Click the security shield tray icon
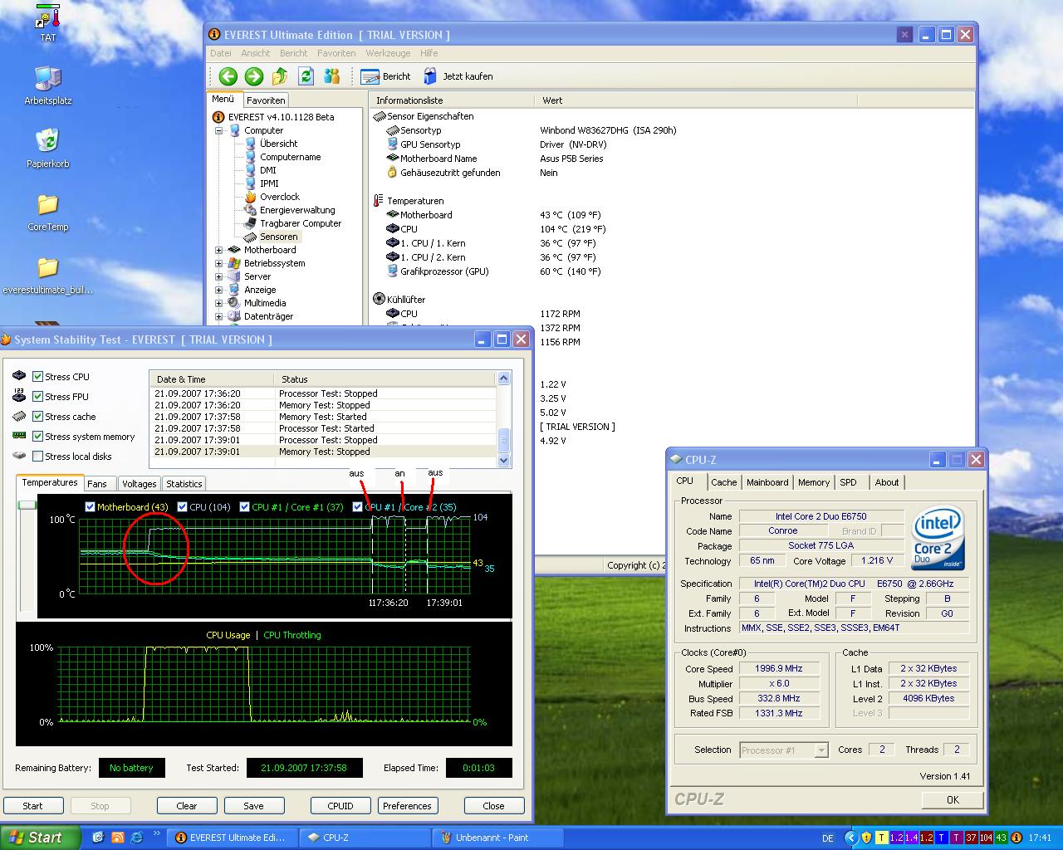The height and width of the screenshot is (850, 1063). click(866, 838)
